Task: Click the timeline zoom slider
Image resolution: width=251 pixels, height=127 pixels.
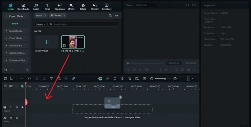Action: click(x=163, y=79)
